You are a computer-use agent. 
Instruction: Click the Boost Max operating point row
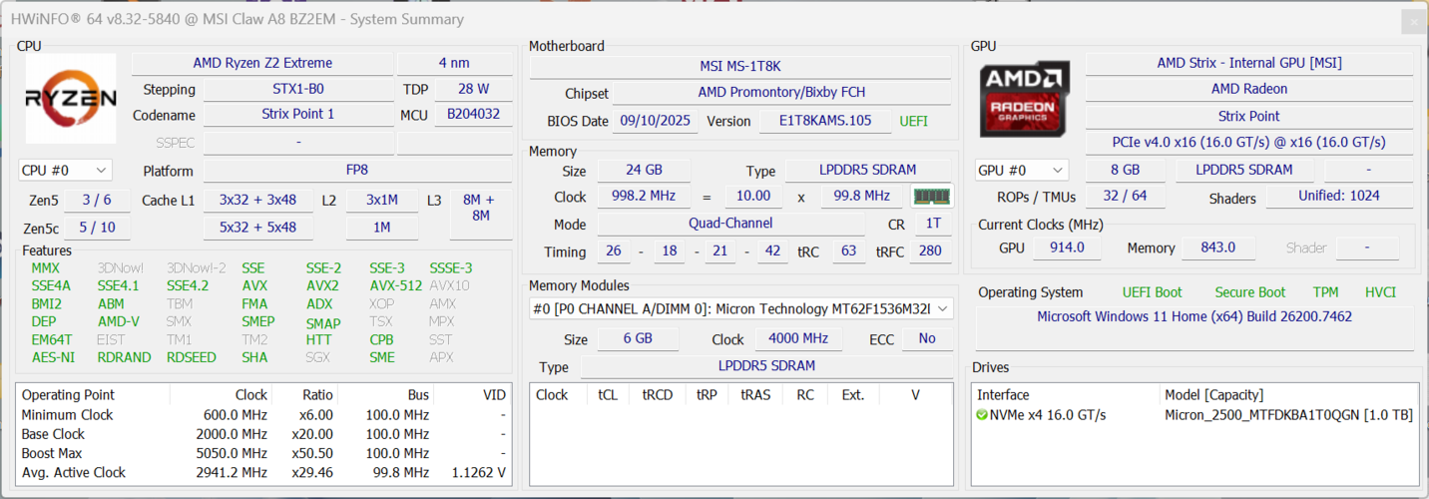[263, 453]
